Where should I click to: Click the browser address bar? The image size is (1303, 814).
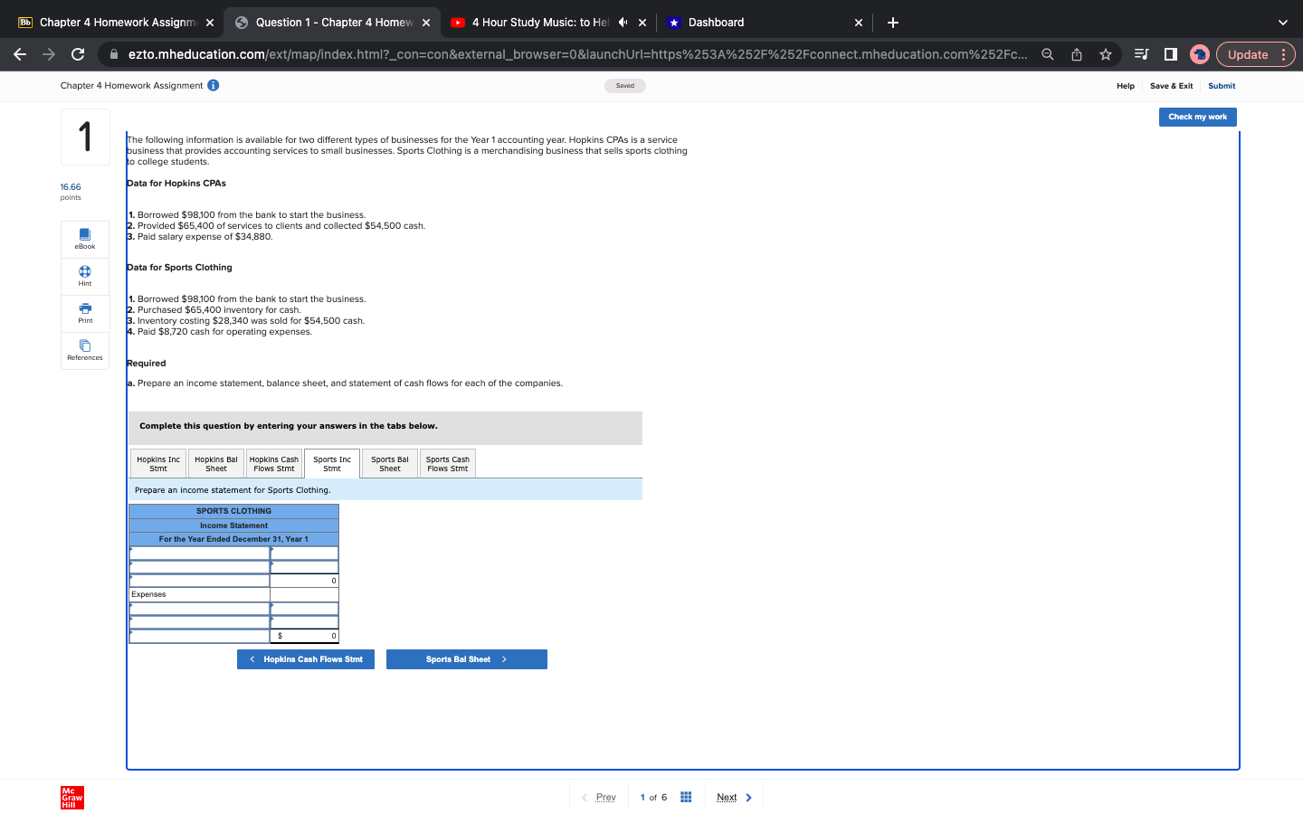(x=577, y=54)
